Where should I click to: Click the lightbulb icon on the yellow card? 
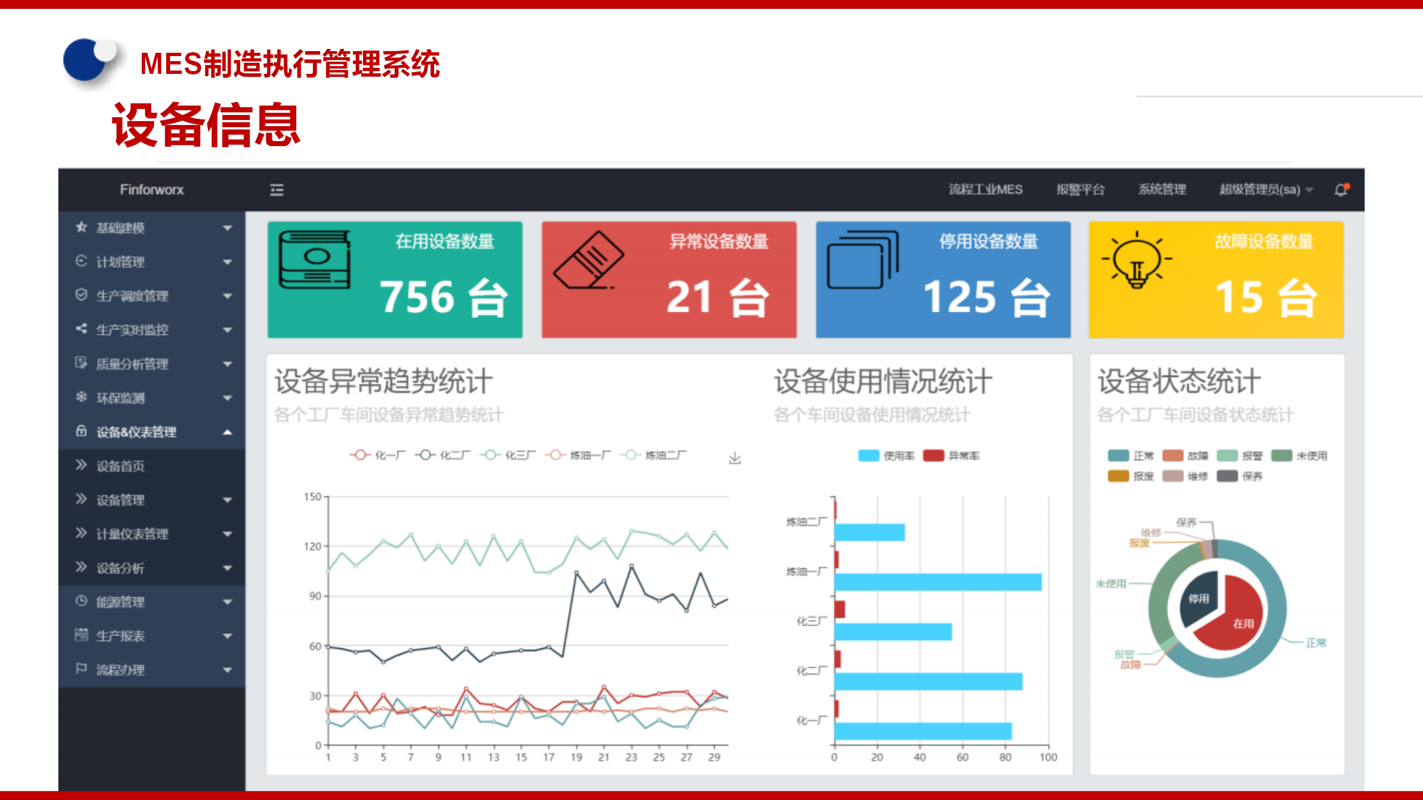point(1137,260)
